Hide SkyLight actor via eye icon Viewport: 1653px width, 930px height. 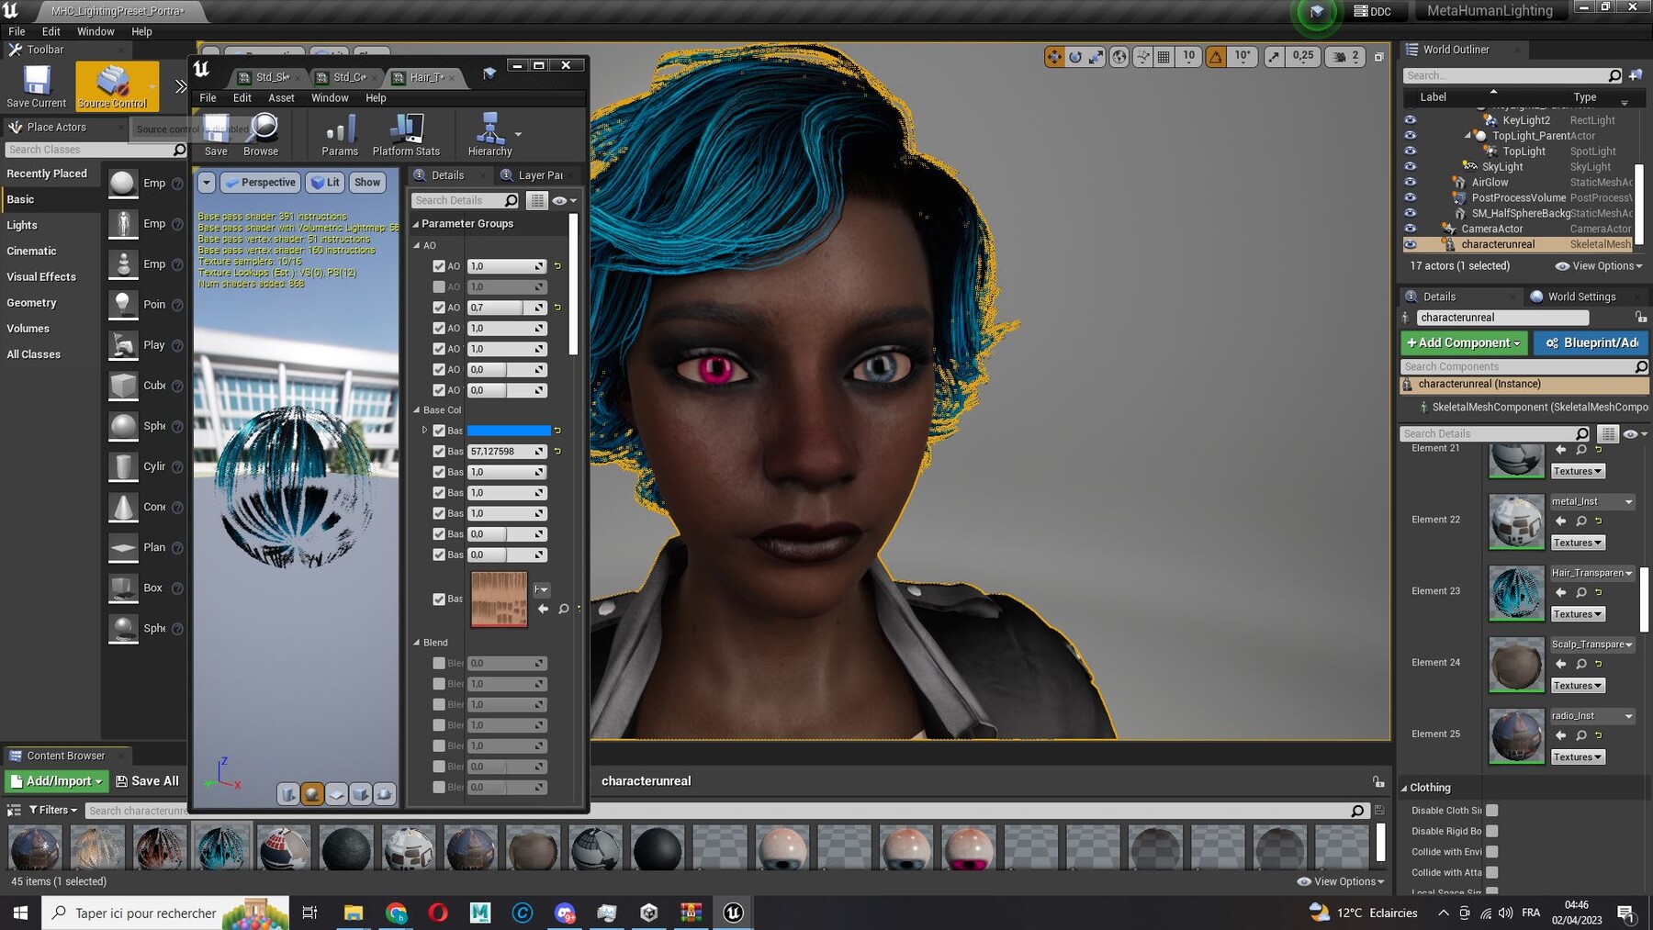(1411, 167)
